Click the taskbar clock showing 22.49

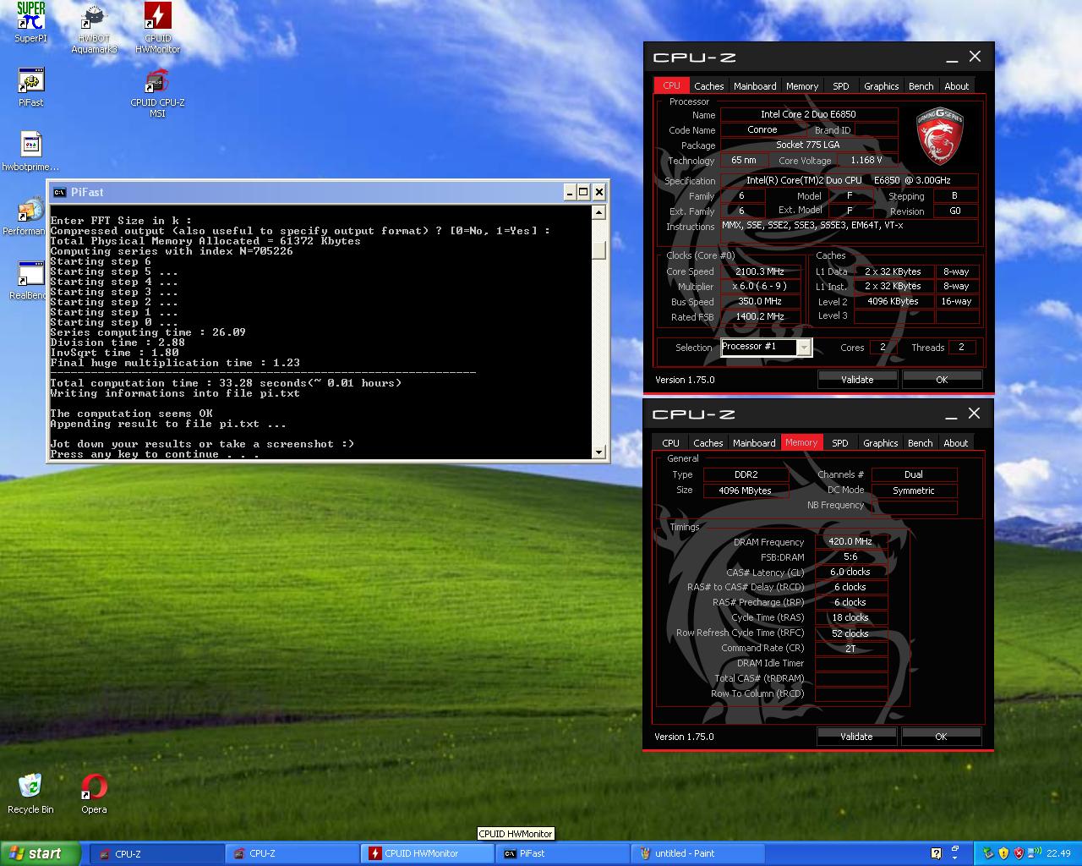point(1058,853)
